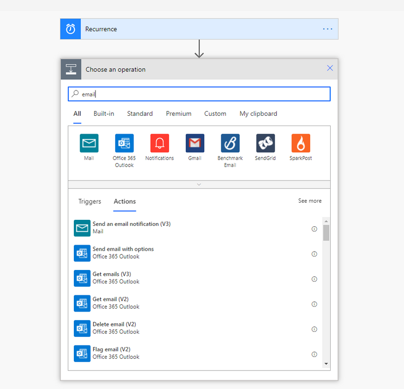
Task: Select the SparkPost connector icon
Action: tap(301, 143)
